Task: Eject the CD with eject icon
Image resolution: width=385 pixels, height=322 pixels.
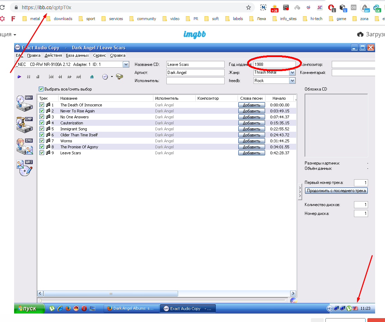Action: tap(92, 77)
